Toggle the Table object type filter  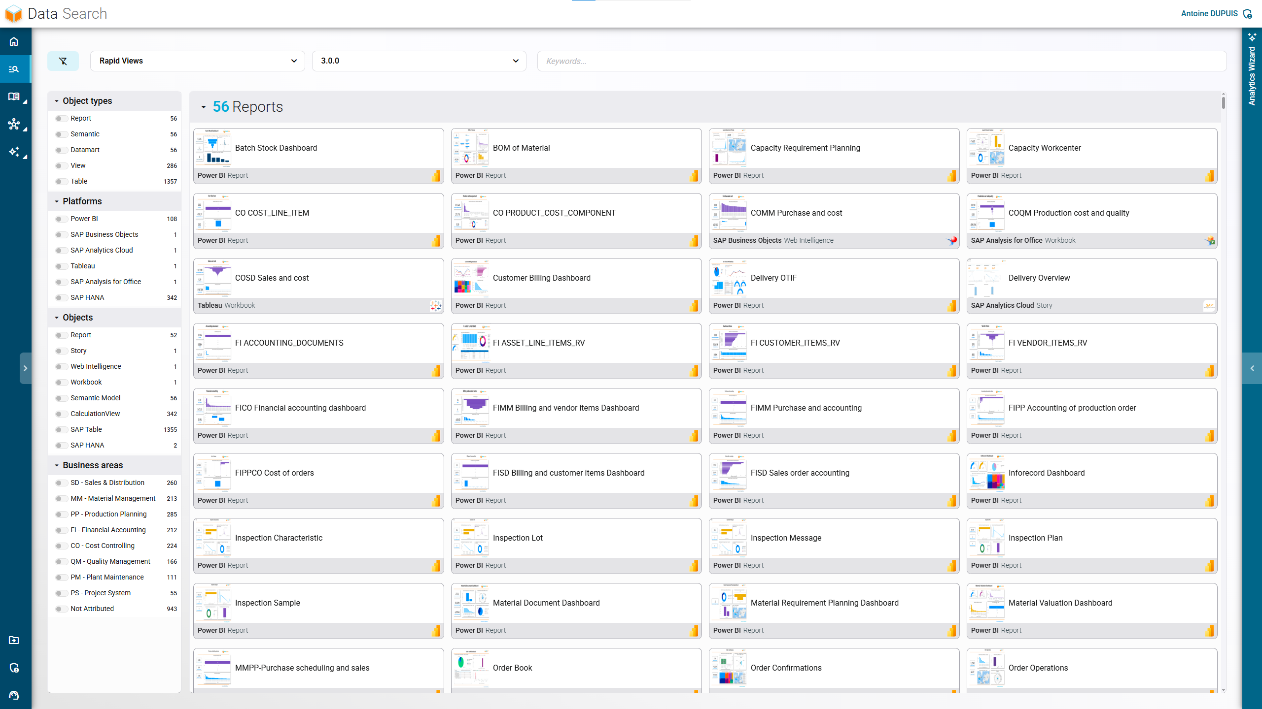coord(61,182)
